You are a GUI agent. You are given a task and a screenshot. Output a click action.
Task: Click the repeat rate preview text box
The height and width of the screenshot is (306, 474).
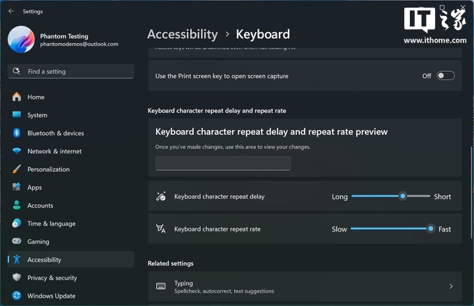pos(223,163)
